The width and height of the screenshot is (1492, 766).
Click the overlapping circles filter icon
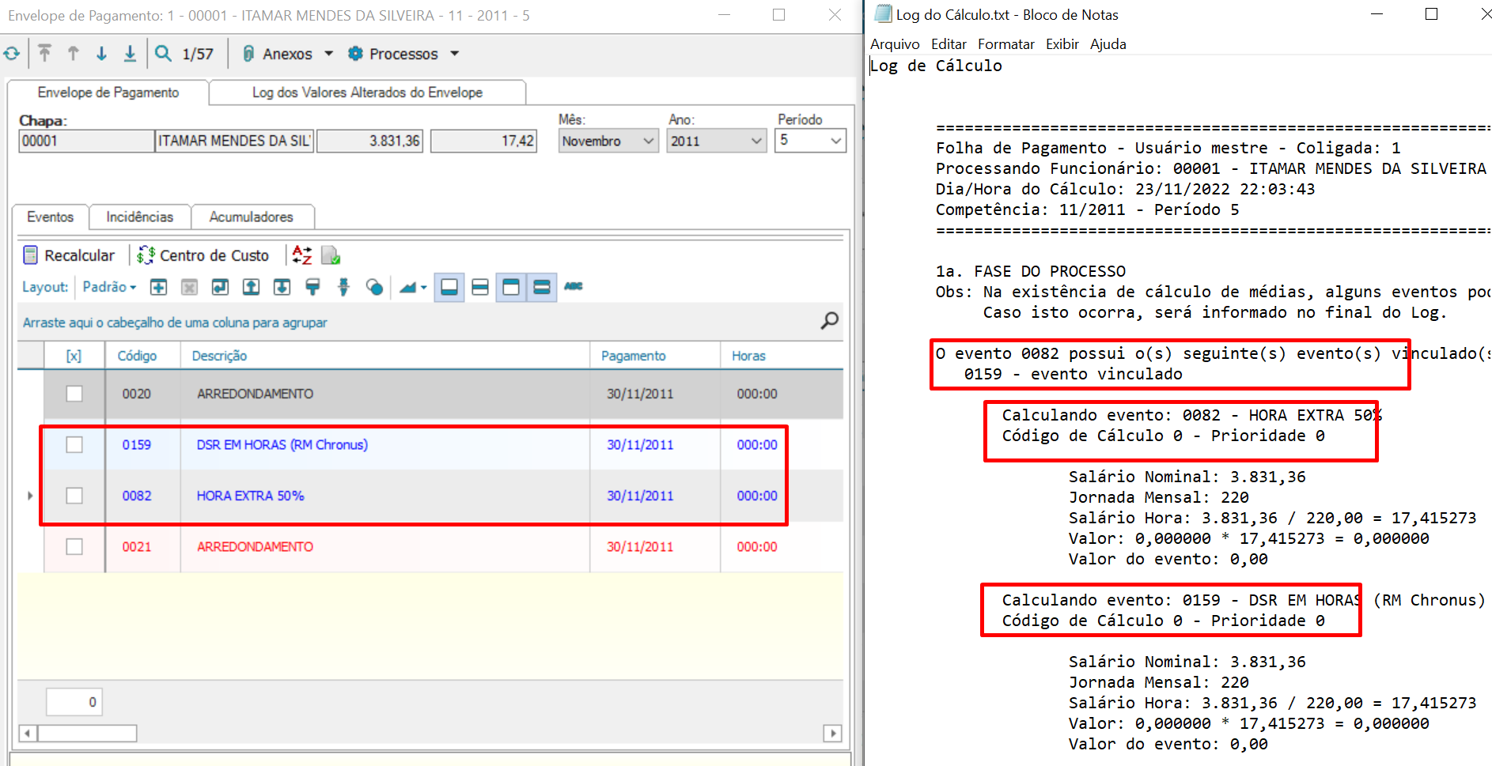(374, 287)
